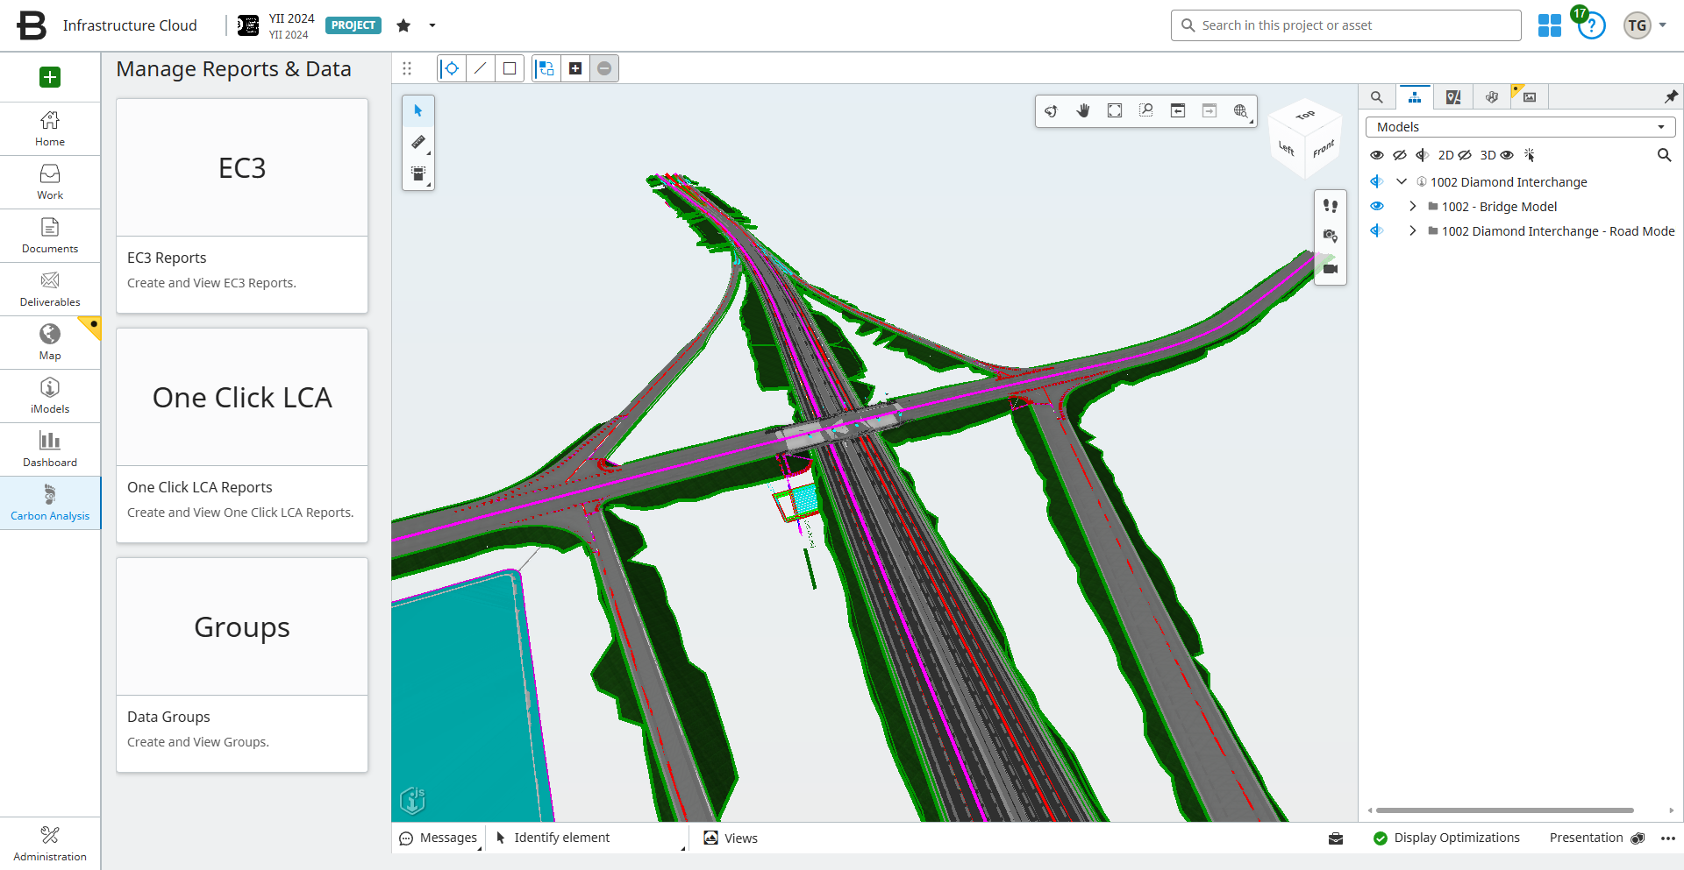Start the Walk tool footprints icon
Image resolution: width=1684 pixels, height=870 pixels.
pos(1331,206)
